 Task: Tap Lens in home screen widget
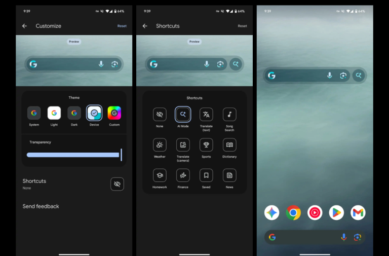point(343,76)
